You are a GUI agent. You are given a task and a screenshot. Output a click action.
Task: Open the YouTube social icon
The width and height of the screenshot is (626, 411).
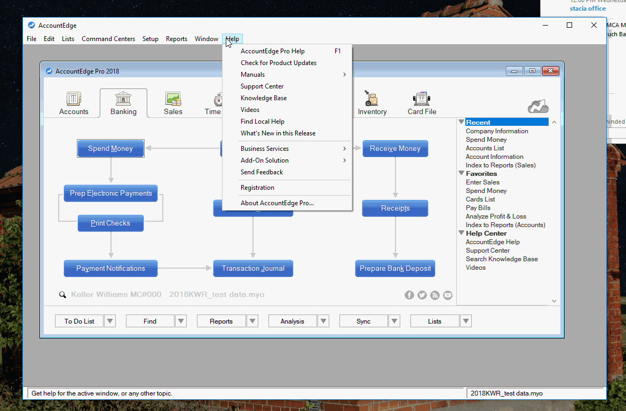tap(448, 295)
